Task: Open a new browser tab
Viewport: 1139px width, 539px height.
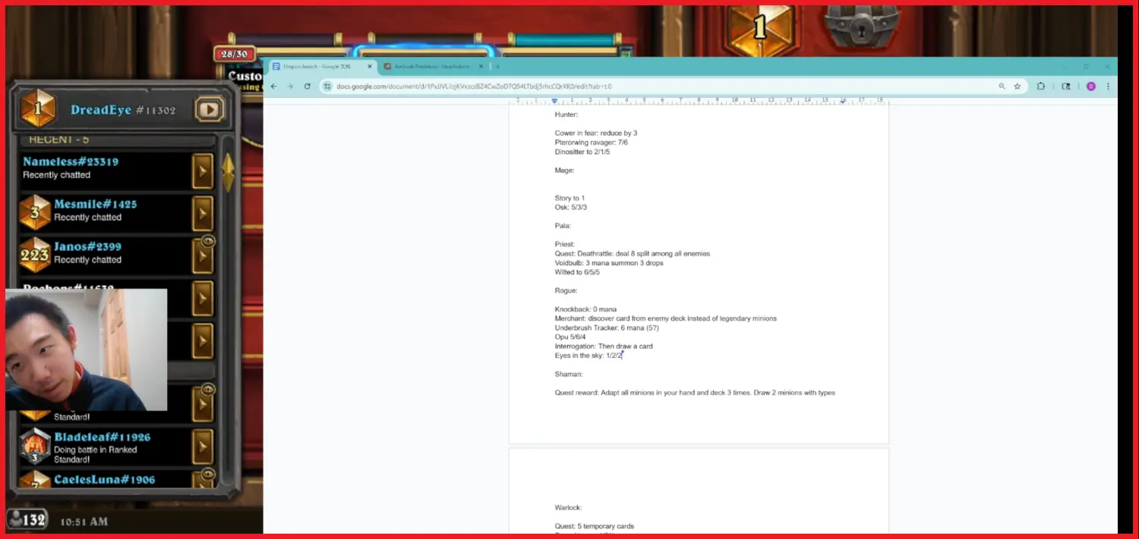Action: click(497, 67)
